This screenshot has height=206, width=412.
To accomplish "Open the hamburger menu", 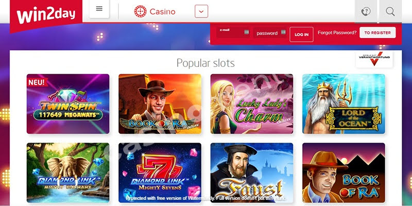I will (x=99, y=9).
